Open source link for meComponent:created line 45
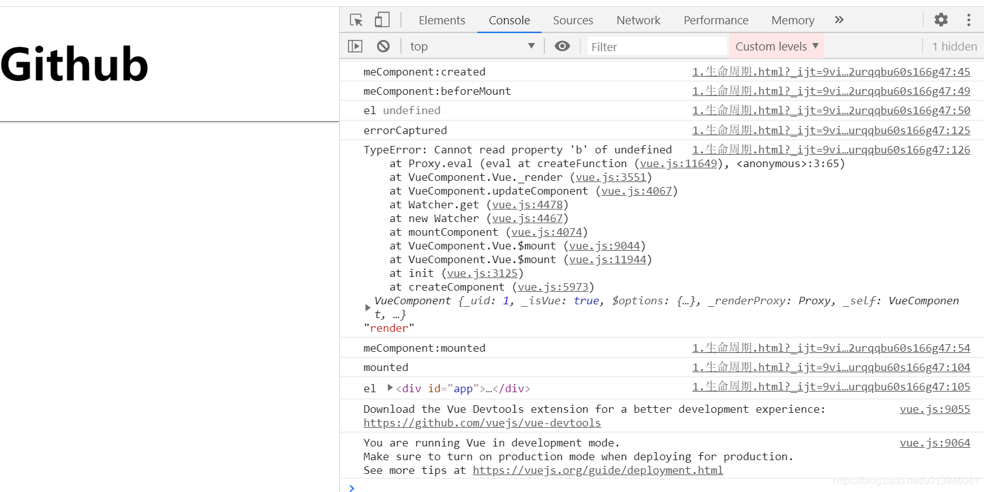 (831, 72)
